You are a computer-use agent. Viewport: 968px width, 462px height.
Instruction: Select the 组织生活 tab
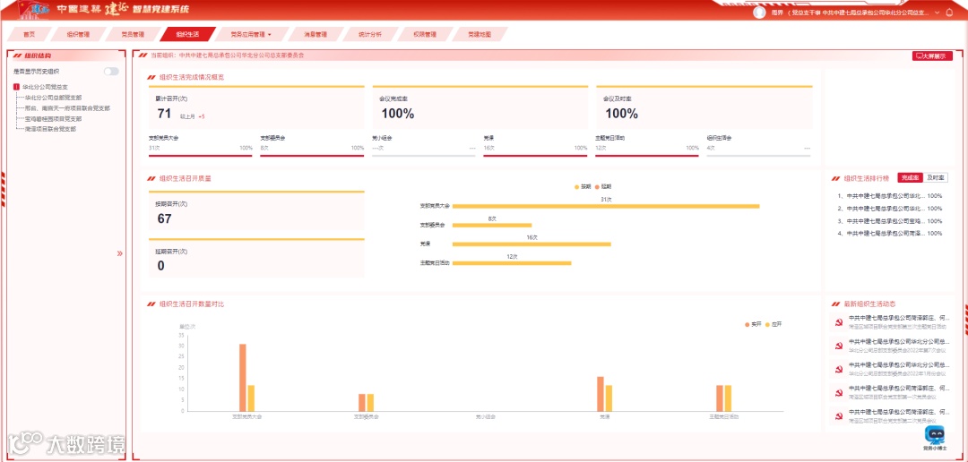(187, 35)
